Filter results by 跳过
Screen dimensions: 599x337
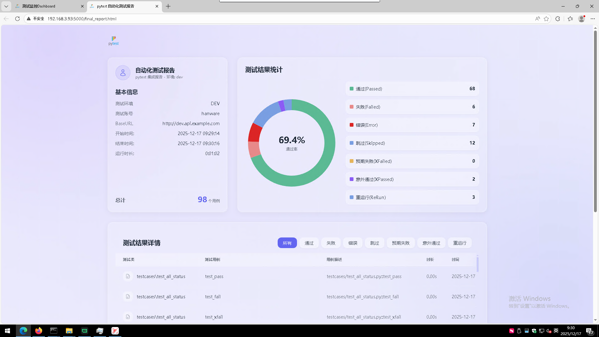(375, 243)
